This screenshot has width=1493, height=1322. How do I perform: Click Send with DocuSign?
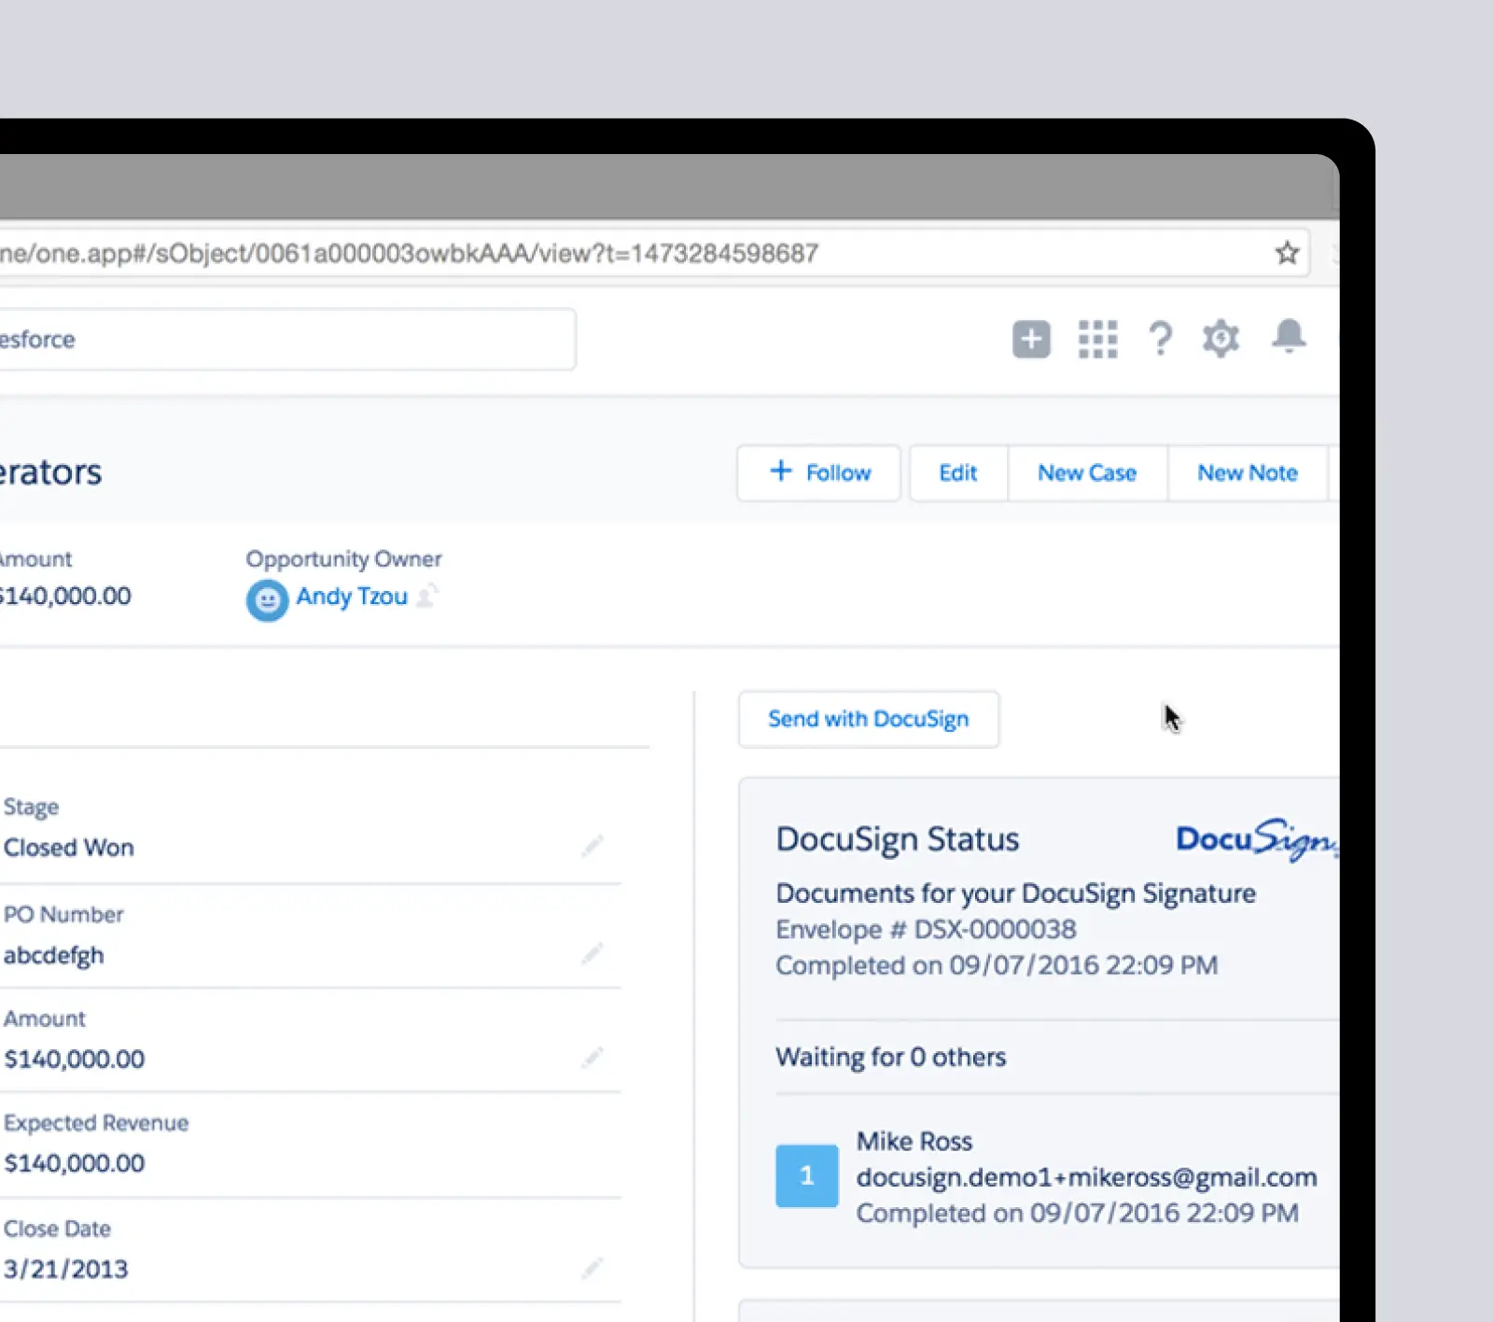pos(869,719)
